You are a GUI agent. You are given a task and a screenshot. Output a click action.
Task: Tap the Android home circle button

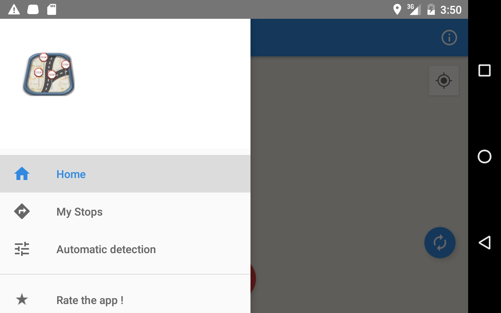click(x=485, y=156)
